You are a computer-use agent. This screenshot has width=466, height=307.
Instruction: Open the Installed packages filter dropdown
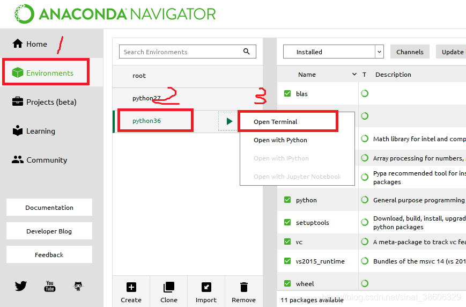point(334,52)
